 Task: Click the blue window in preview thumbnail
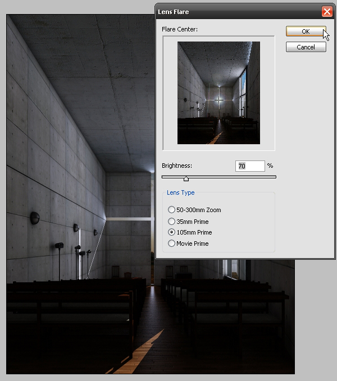tap(243, 85)
